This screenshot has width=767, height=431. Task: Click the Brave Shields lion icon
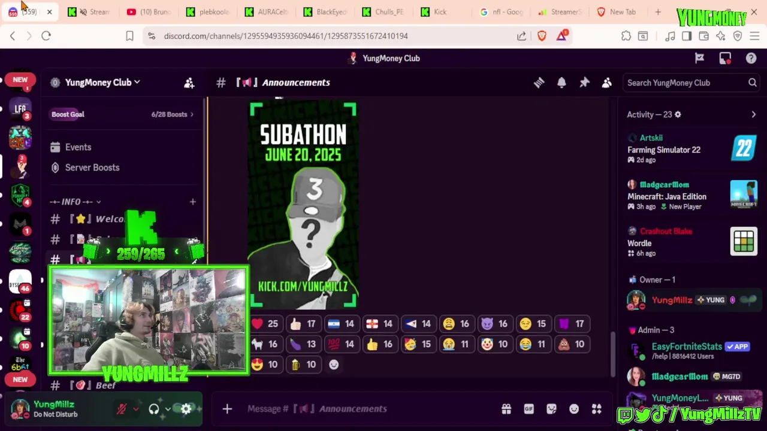[x=542, y=36]
